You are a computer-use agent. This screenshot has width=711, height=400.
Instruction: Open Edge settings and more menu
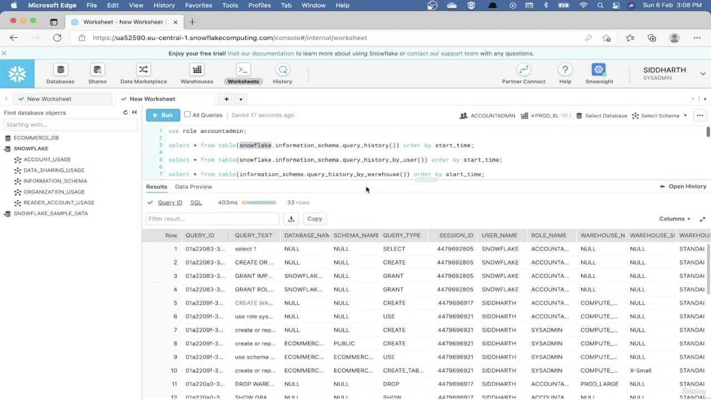[x=697, y=38]
